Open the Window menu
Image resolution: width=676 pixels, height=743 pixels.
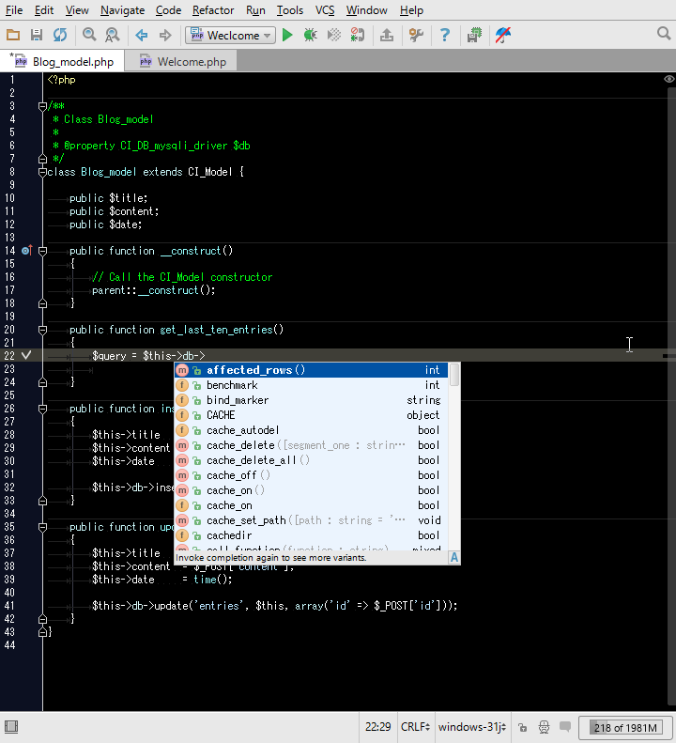pos(366,10)
